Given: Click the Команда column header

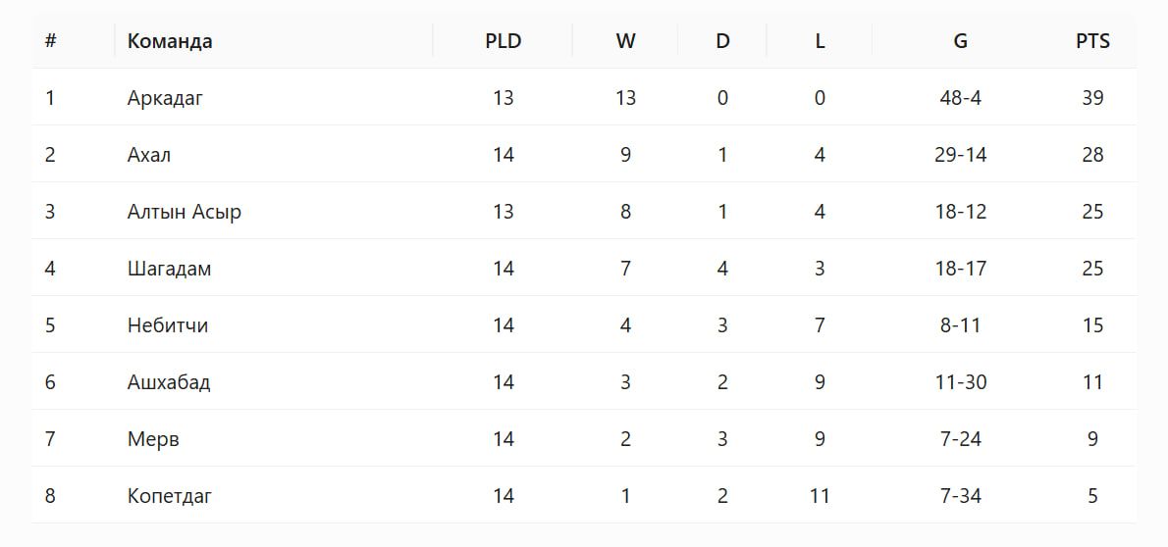Looking at the screenshot, I should point(170,41).
